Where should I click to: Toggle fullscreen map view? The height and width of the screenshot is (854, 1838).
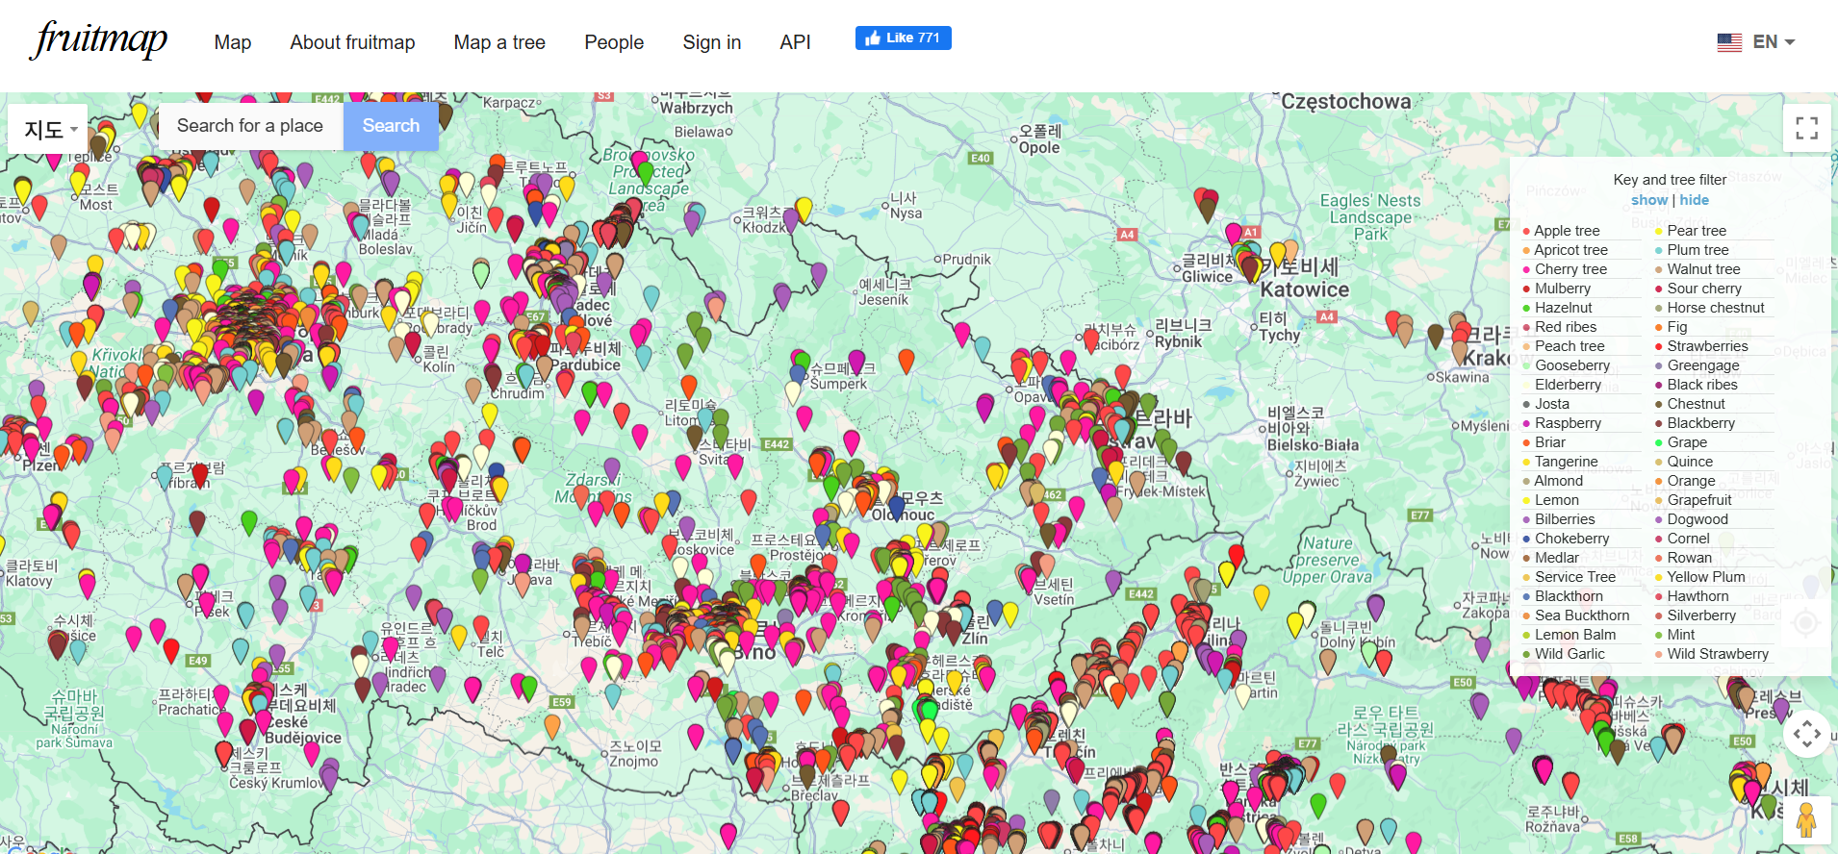pyautogui.click(x=1806, y=128)
